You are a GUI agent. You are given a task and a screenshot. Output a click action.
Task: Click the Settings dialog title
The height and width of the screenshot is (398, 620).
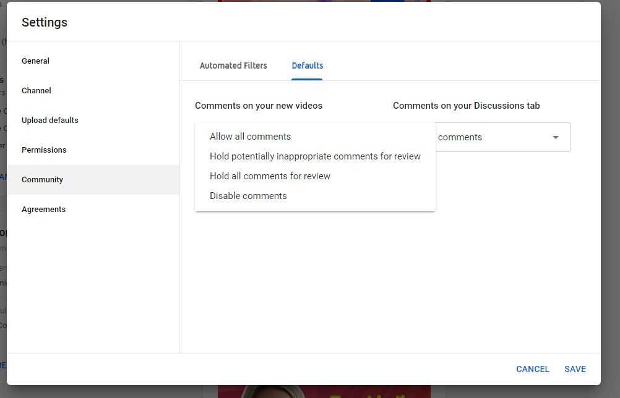(45, 22)
